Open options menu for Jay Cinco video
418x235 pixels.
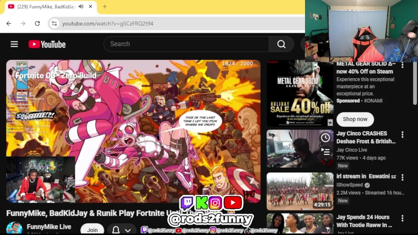click(x=402, y=134)
